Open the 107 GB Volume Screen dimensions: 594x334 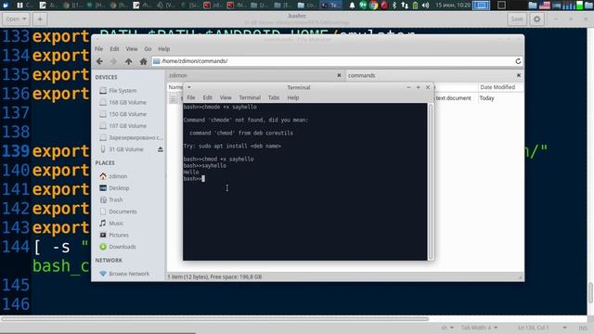(127, 126)
